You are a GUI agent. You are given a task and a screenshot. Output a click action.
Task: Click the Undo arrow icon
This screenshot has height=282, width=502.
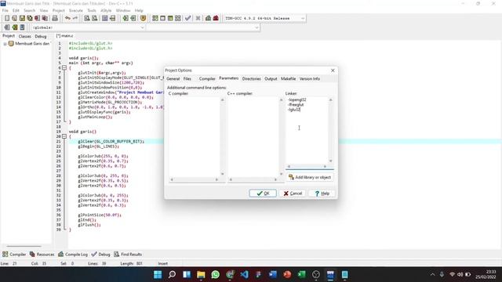click(x=67, y=18)
